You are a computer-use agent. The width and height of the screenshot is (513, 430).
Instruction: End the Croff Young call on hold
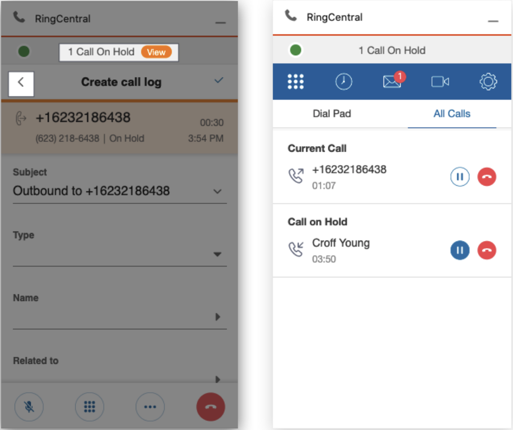(487, 250)
